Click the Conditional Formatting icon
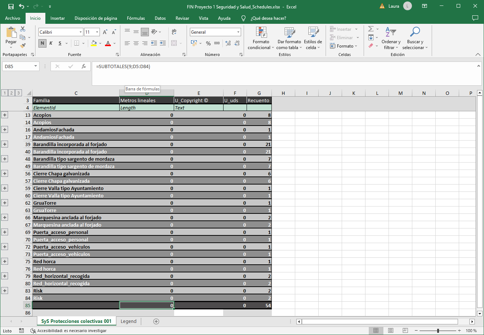484x335 pixels. 261,33
